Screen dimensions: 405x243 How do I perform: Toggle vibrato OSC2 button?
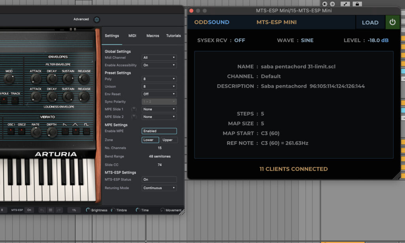[22, 131]
